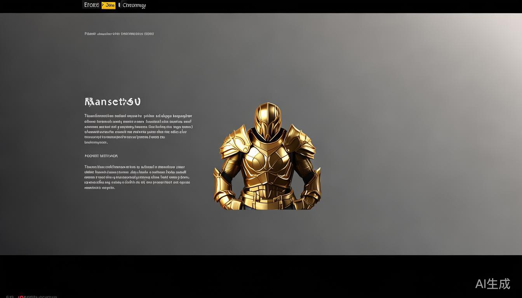Click the yellow highlighted tab in top navigation
Image resolution: width=522 pixels, height=298 pixels.
[x=108, y=5]
